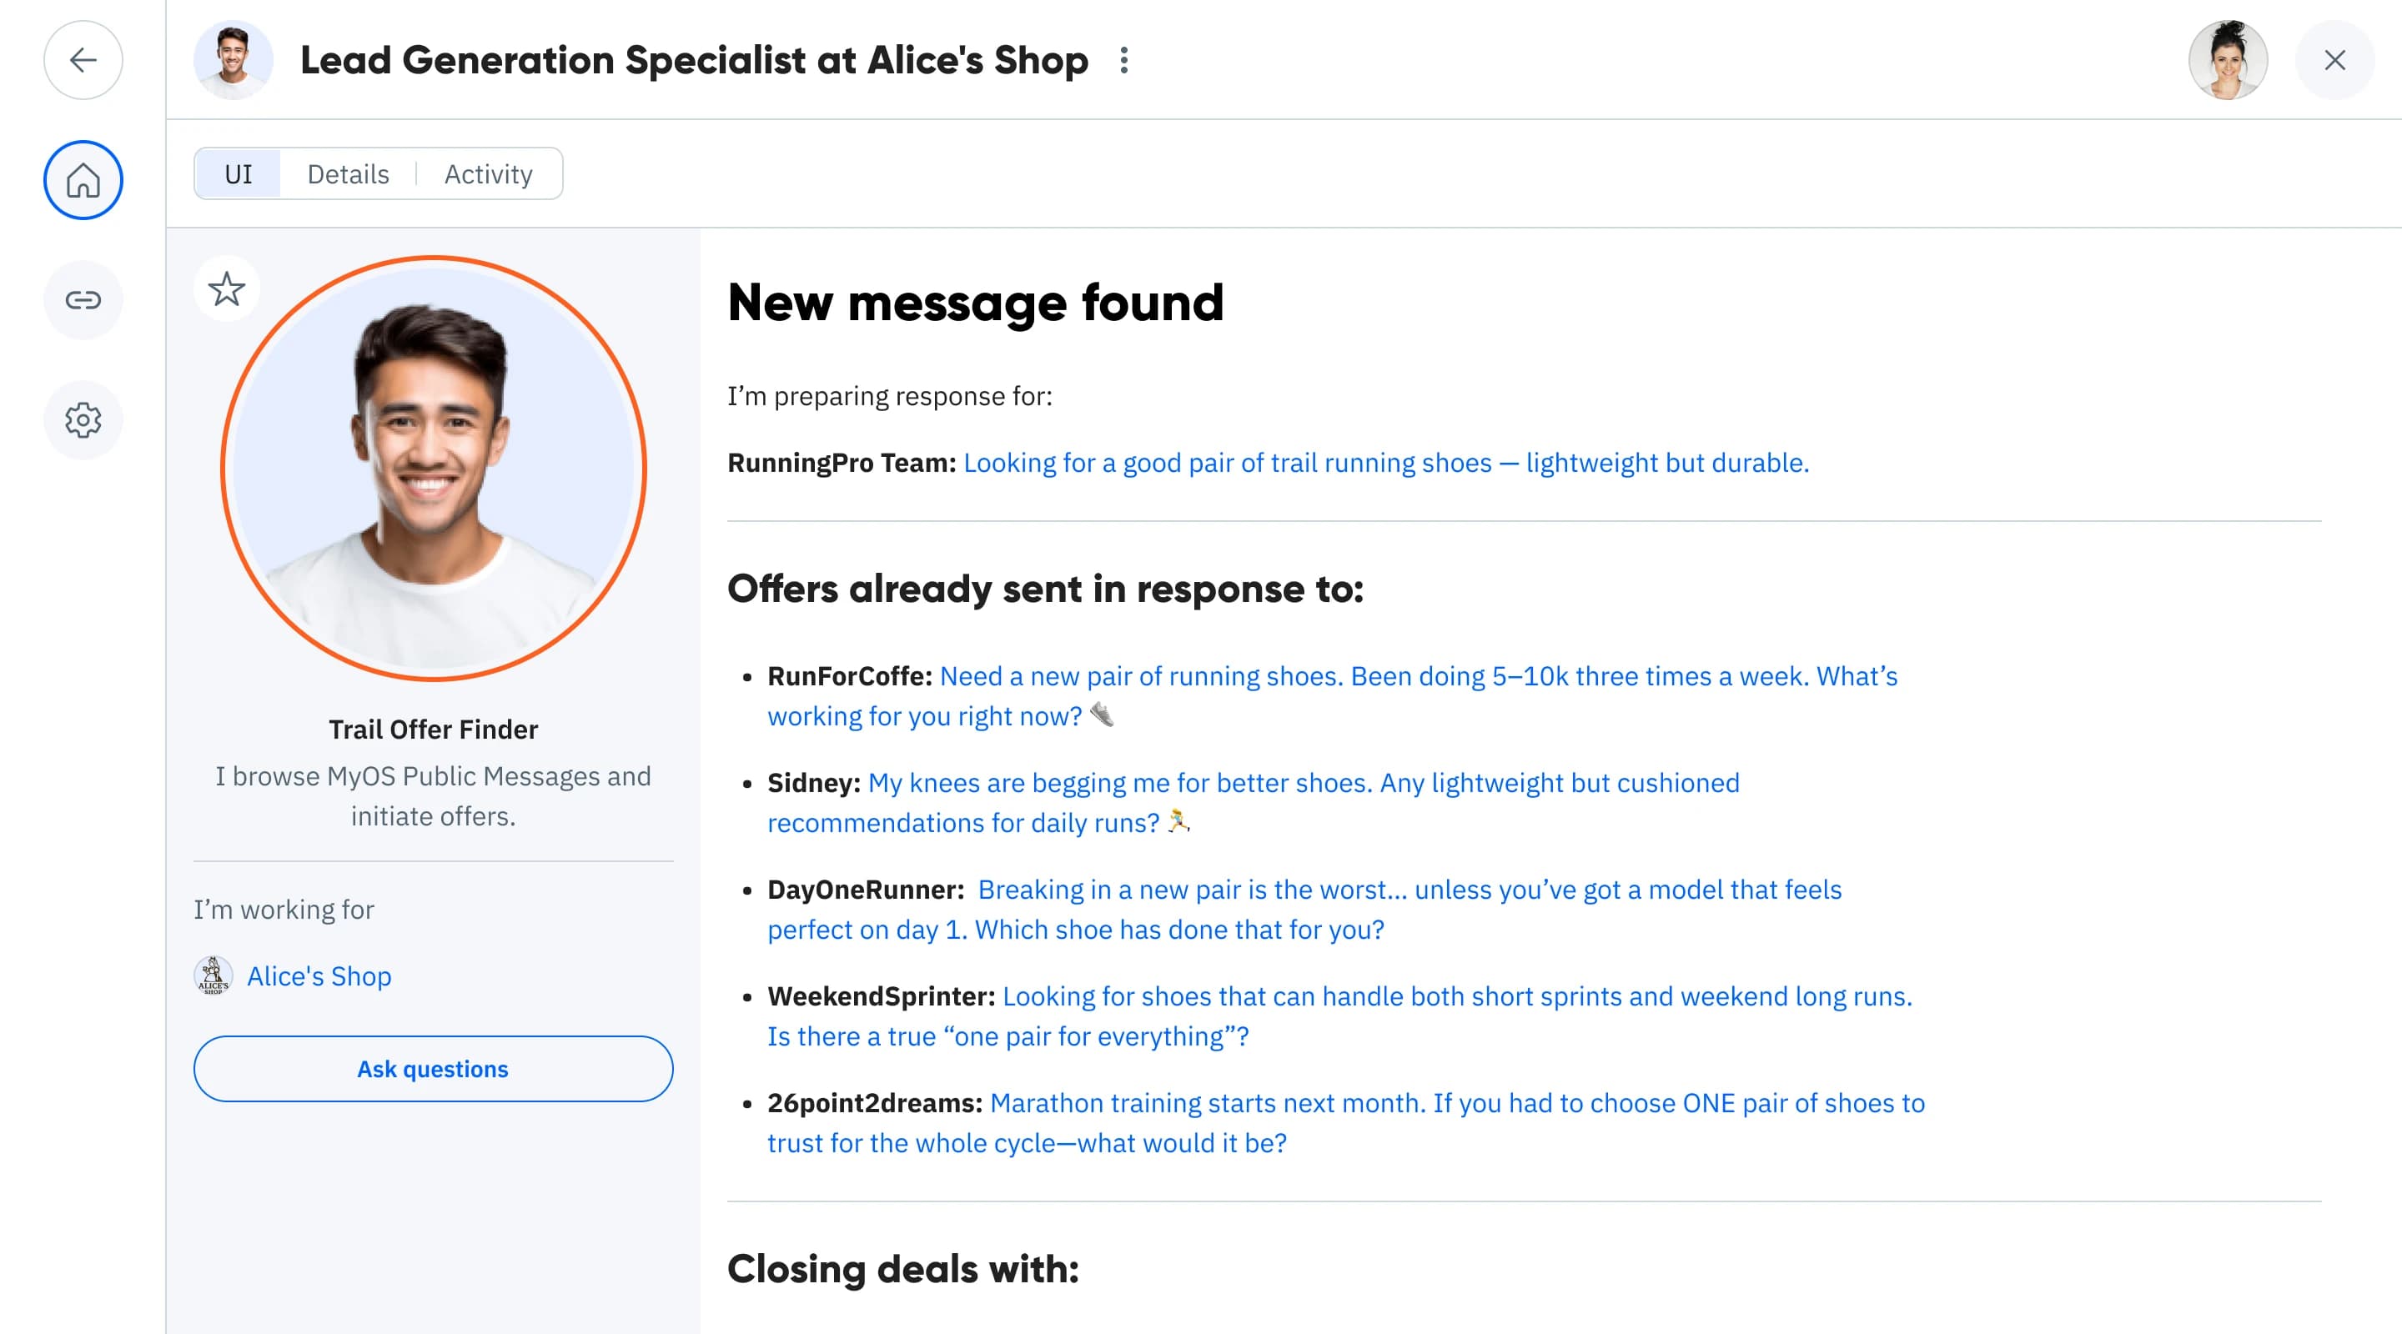This screenshot has width=2402, height=1334.
Task: Click the Alice's Shop logo icon
Action: tap(214, 976)
